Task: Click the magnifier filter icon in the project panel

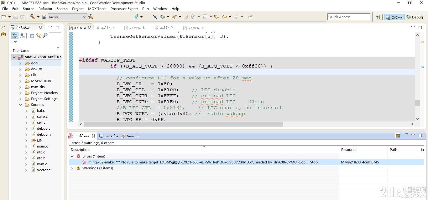Action: click(45, 36)
